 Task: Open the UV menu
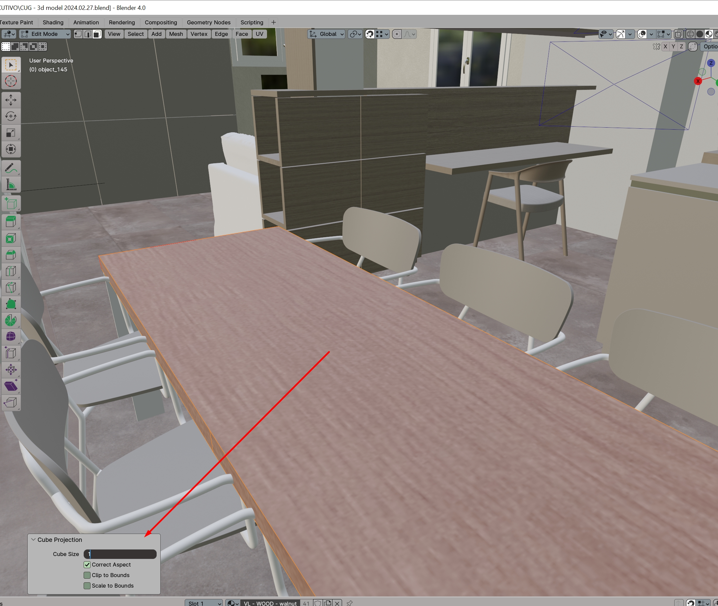(259, 34)
